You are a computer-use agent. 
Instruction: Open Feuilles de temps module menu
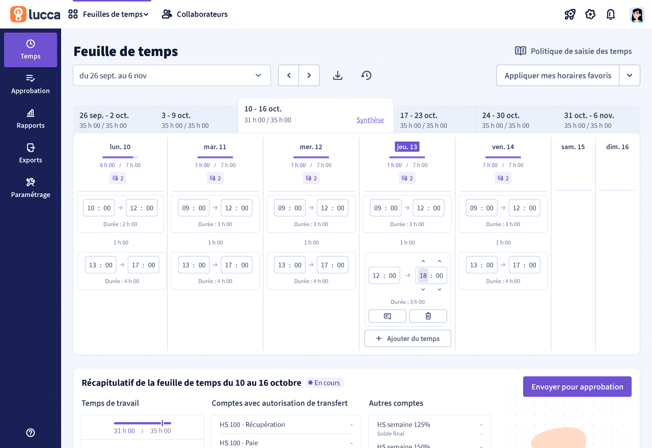pos(108,14)
